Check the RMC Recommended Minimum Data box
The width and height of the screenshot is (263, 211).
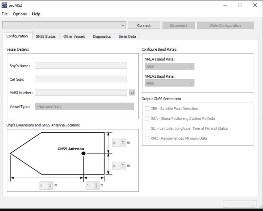tap(147, 138)
